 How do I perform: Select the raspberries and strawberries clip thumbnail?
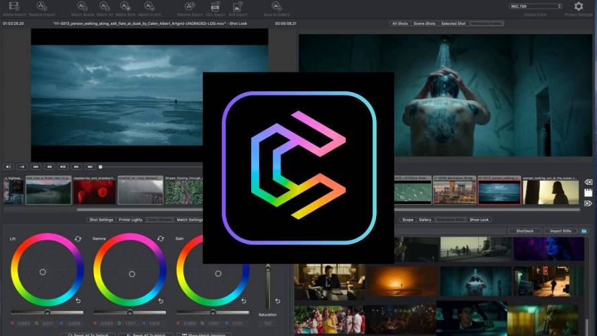pos(95,190)
